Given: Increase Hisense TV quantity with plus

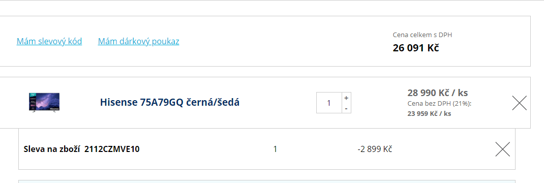Looking at the screenshot, I should (346, 98).
